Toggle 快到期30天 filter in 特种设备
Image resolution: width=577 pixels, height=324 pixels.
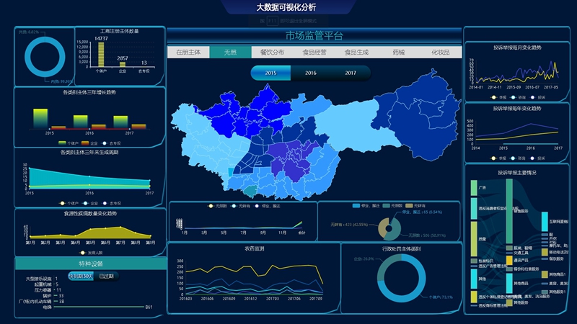81,276
